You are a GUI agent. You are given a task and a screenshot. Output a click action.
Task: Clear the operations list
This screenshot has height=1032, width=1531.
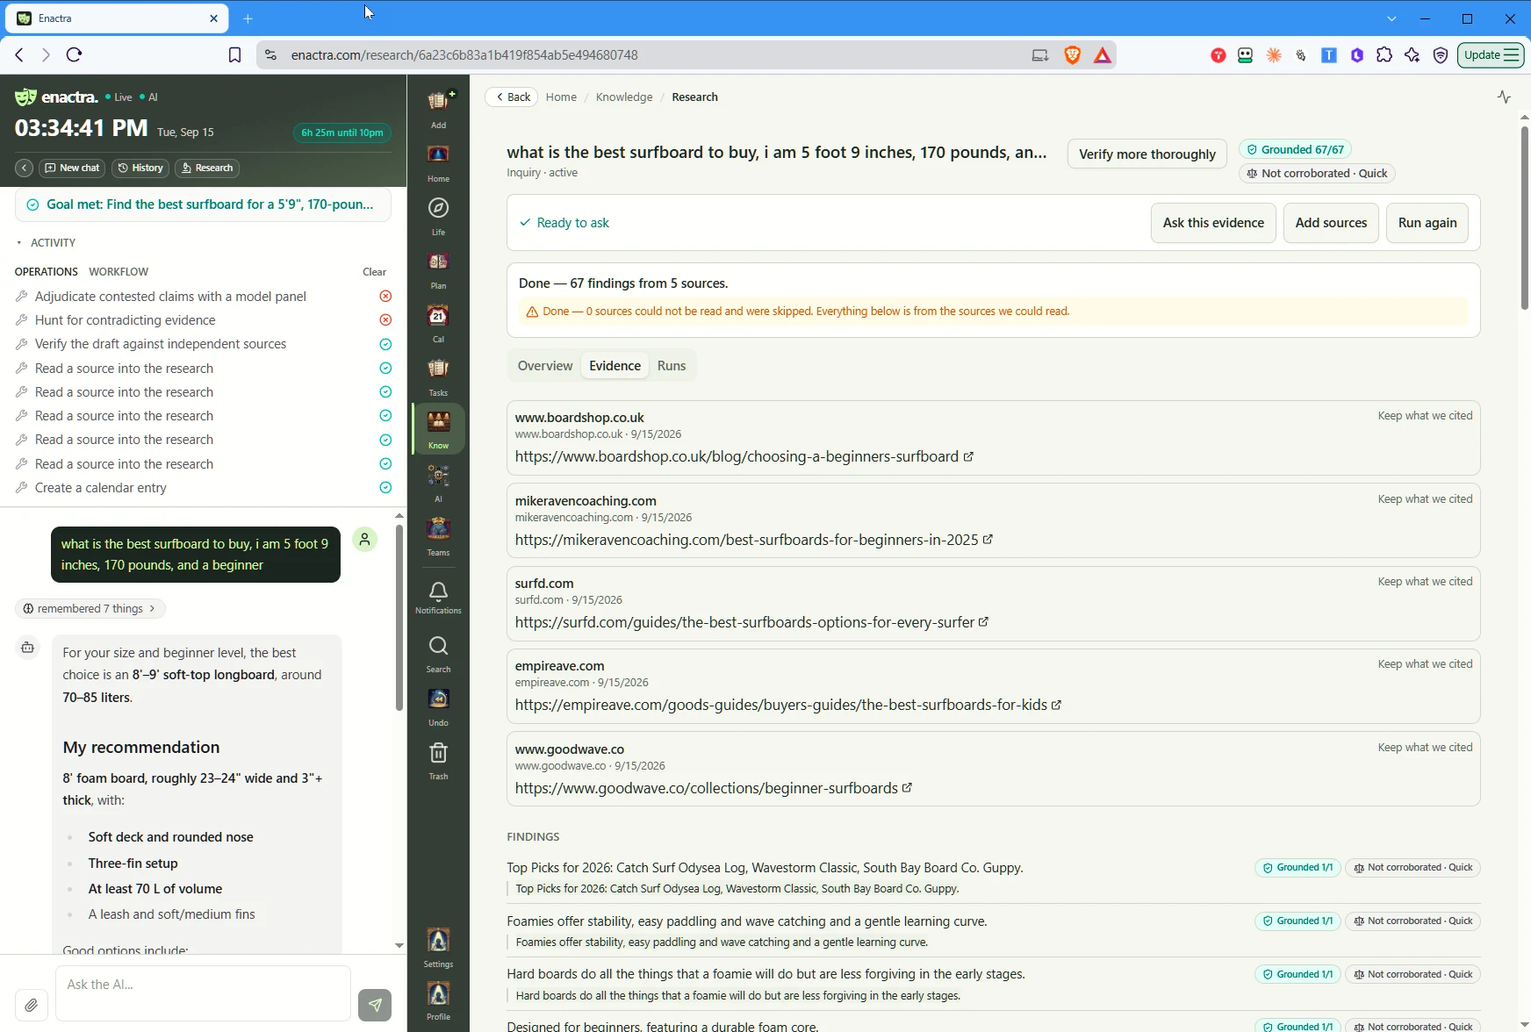[374, 272]
